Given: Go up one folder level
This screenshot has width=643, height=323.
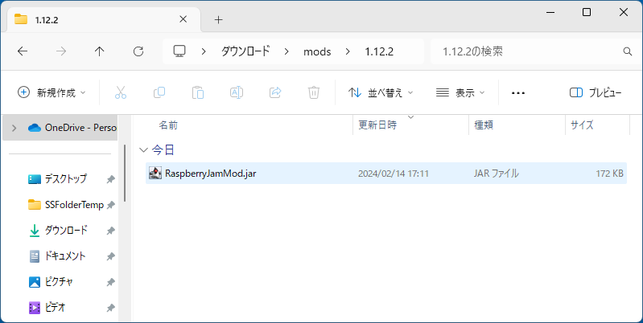Looking at the screenshot, I should tap(99, 51).
